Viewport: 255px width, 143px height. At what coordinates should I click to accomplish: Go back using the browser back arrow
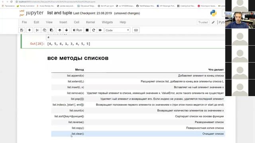[3, 2]
